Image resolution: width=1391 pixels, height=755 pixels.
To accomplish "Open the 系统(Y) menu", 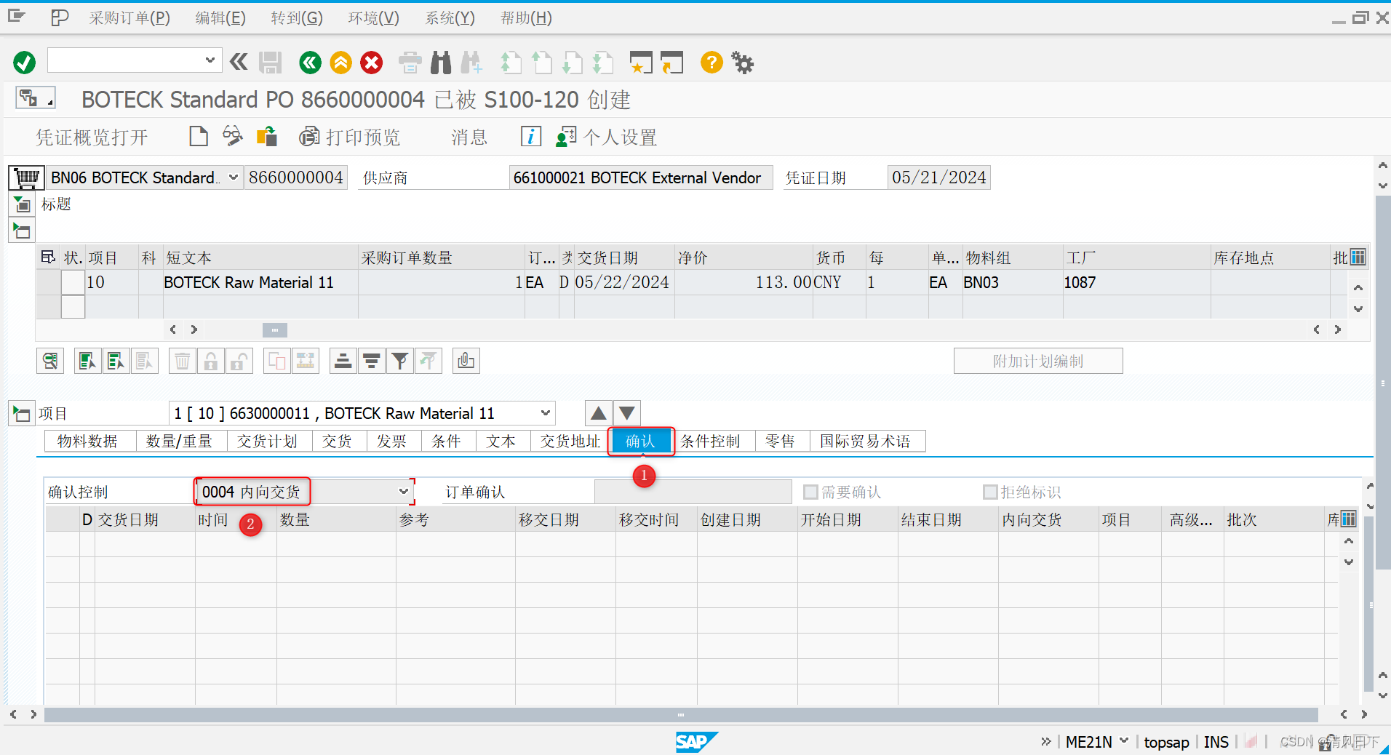I will (x=448, y=17).
